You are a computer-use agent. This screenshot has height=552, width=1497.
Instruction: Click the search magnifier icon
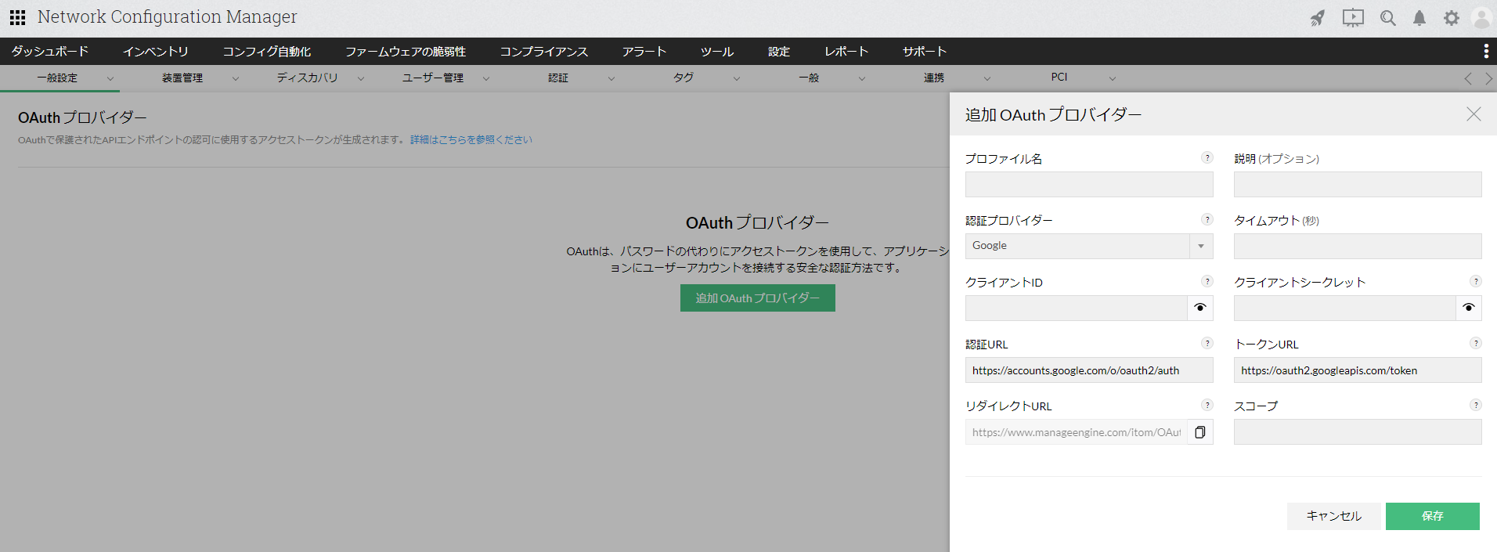1388,18
